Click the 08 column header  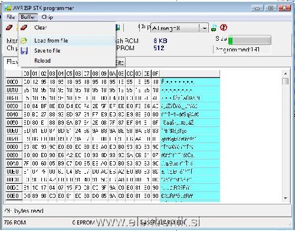coord(95,74)
